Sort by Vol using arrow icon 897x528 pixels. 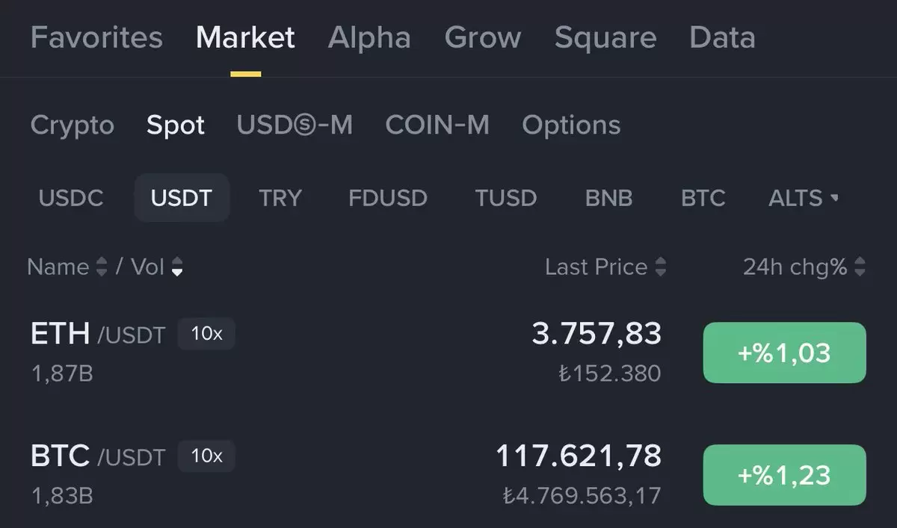click(177, 267)
